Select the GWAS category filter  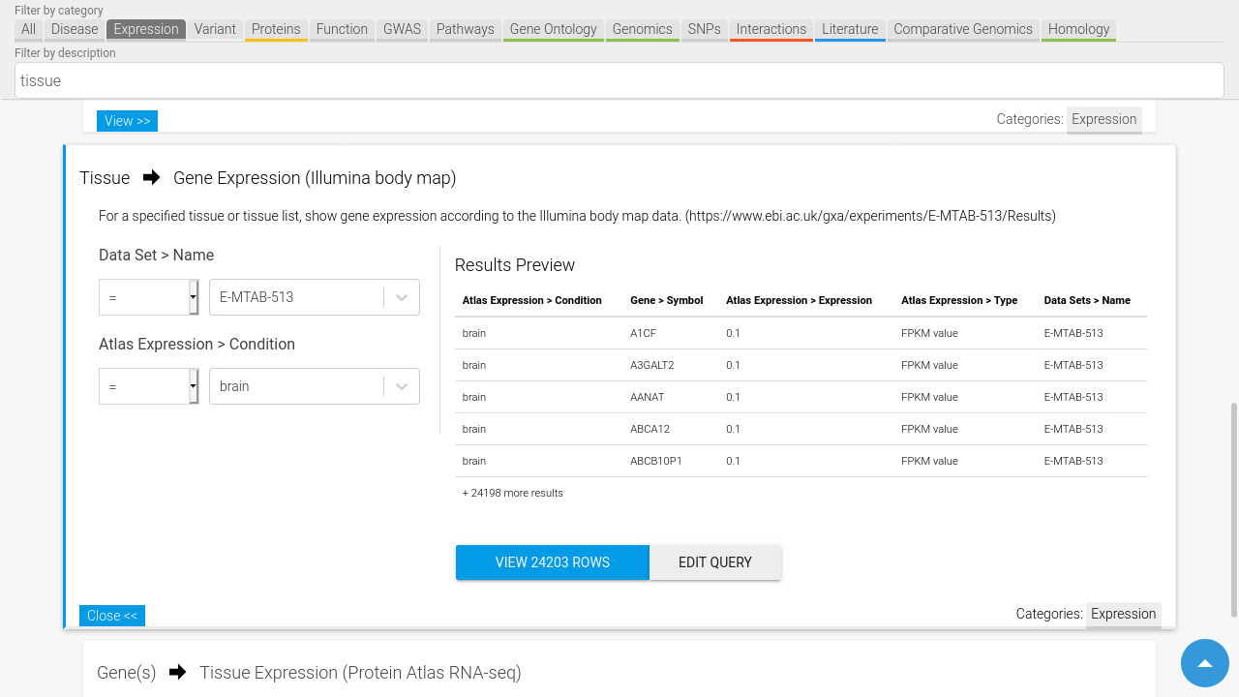402,29
